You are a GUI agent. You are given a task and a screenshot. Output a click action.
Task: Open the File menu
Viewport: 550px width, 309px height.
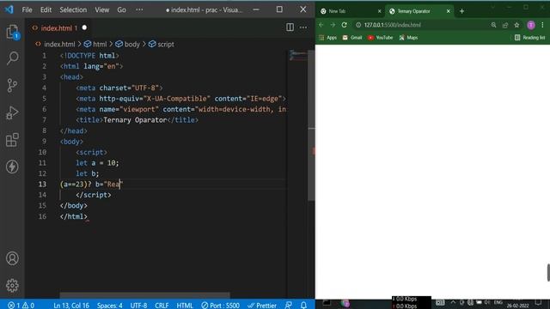tap(27, 9)
